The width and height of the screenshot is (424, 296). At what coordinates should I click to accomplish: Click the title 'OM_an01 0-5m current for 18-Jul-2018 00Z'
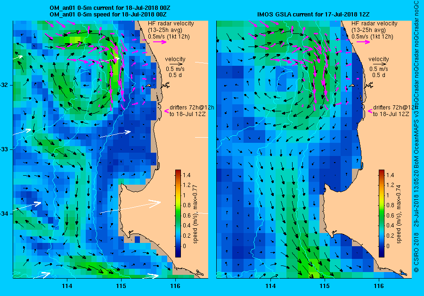(x=110, y=8)
